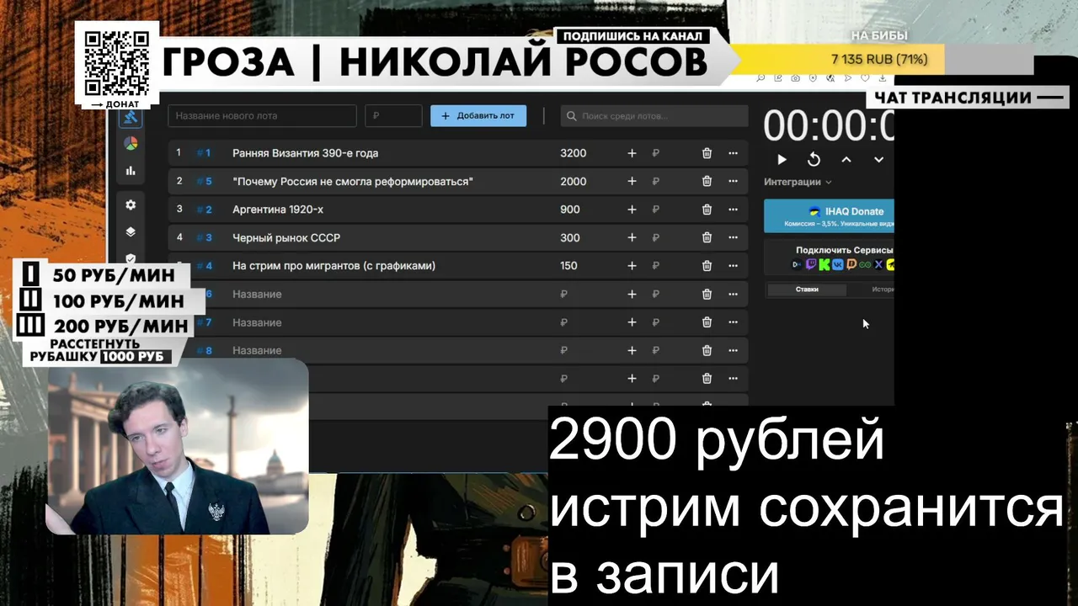Screen dimensions: 1078x606
Task: Add amount to Аргентина 1920-х lot
Action: click(x=632, y=210)
